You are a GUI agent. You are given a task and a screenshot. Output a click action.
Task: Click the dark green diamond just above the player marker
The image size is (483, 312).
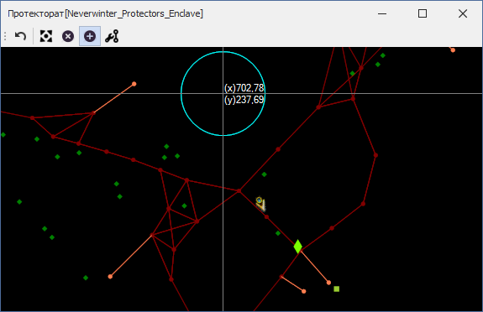click(265, 174)
